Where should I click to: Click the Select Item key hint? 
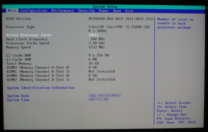point(172,107)
